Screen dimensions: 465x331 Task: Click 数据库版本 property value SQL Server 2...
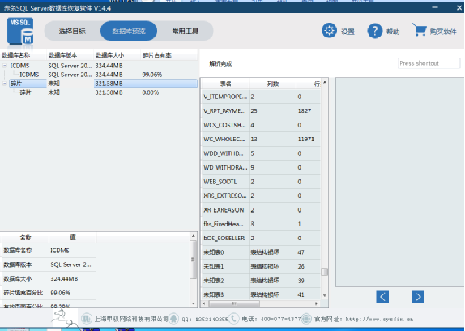pos(72,264)
